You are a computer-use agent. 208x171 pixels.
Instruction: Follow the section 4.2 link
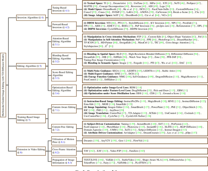[x=67, y=27]
